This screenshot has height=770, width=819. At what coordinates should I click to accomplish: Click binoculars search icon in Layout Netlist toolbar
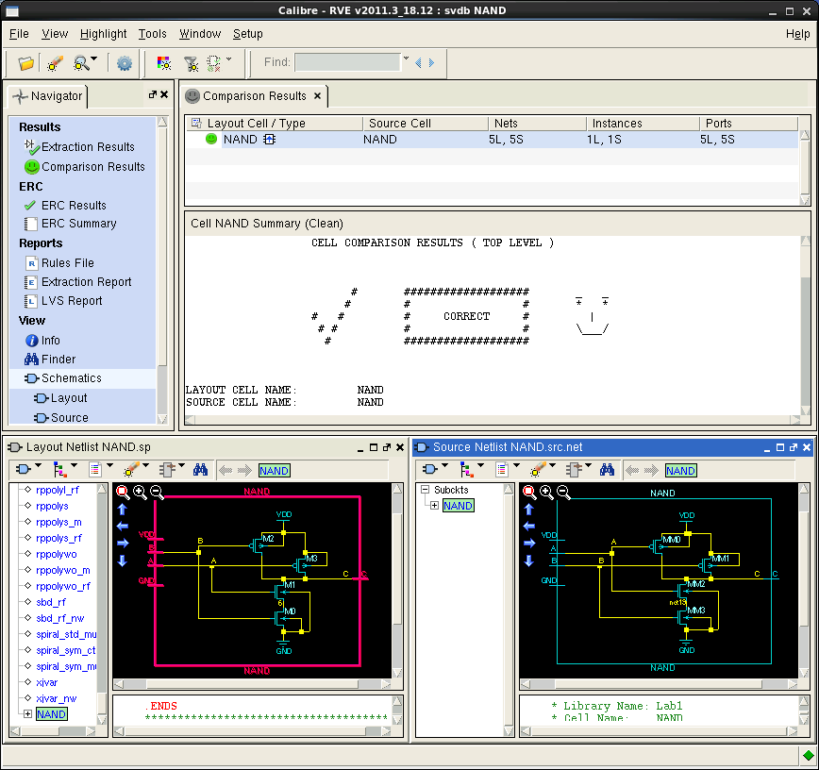pos(200,470)
